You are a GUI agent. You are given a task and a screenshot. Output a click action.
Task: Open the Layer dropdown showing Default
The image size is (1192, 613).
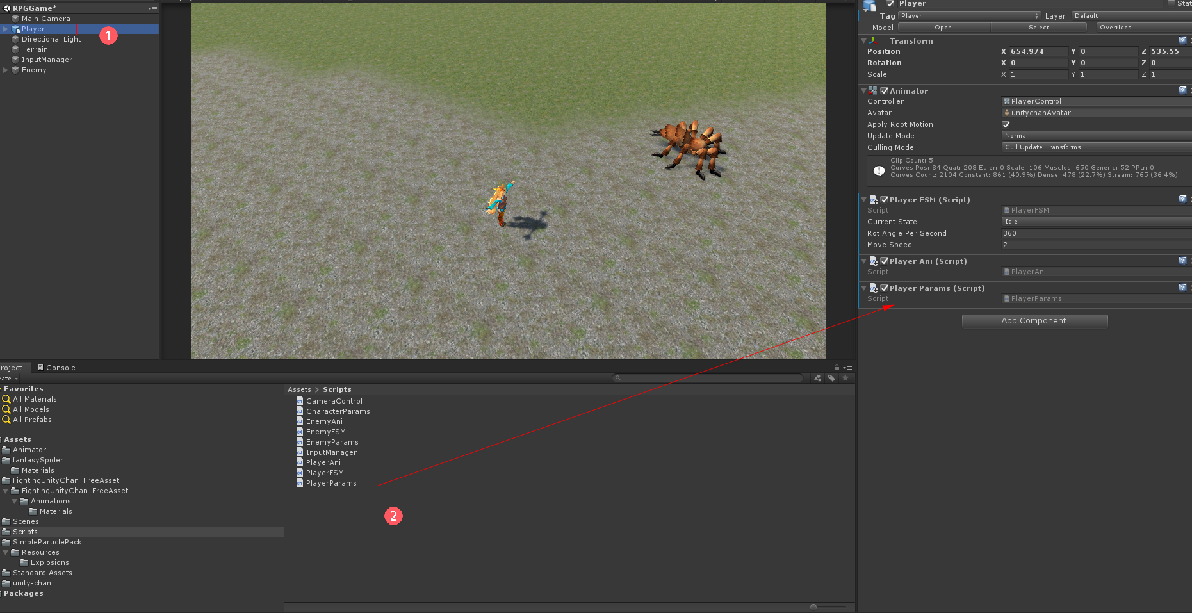[x=1131, y=16]
